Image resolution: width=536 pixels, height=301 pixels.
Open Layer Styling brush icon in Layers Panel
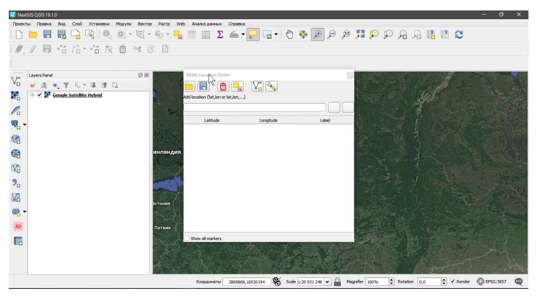33,86
